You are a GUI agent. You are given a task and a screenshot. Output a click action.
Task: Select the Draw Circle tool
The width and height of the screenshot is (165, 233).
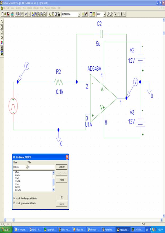pos(2,32)
